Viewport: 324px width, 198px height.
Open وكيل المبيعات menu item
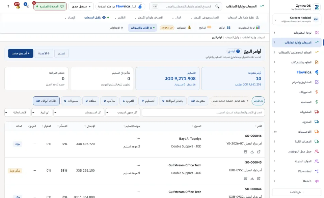click(x=97, y=18)
